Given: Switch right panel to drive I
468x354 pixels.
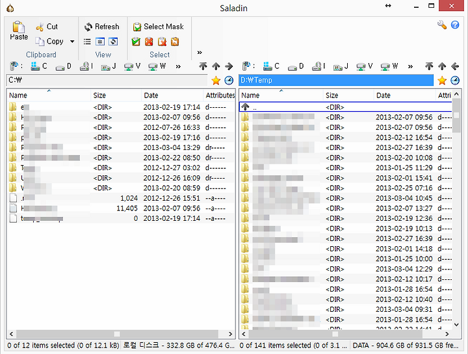Looking at the screenshot, I should 318,66.
